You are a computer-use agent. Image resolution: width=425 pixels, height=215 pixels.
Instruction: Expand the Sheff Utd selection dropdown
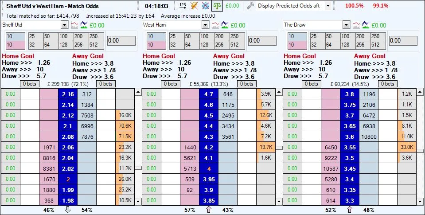[65, 25]
